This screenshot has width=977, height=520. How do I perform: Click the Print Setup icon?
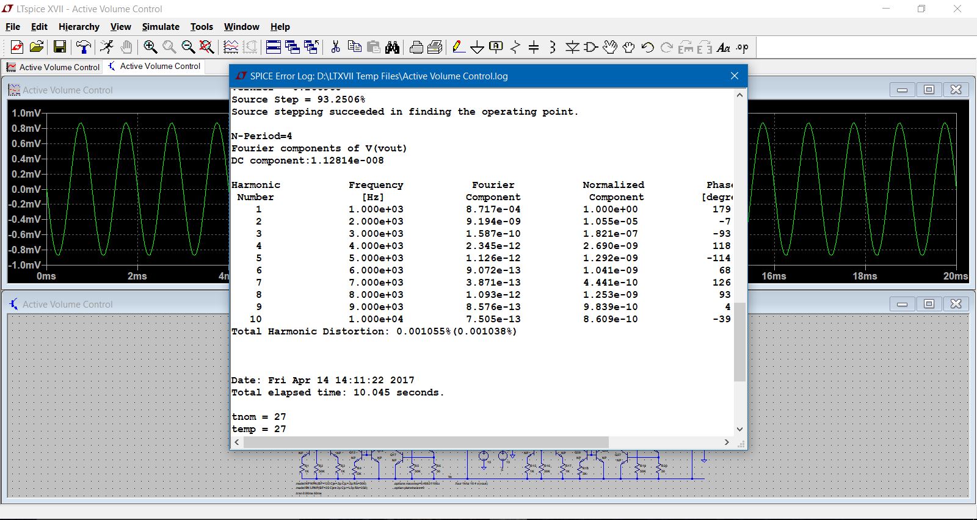point(416,47)
